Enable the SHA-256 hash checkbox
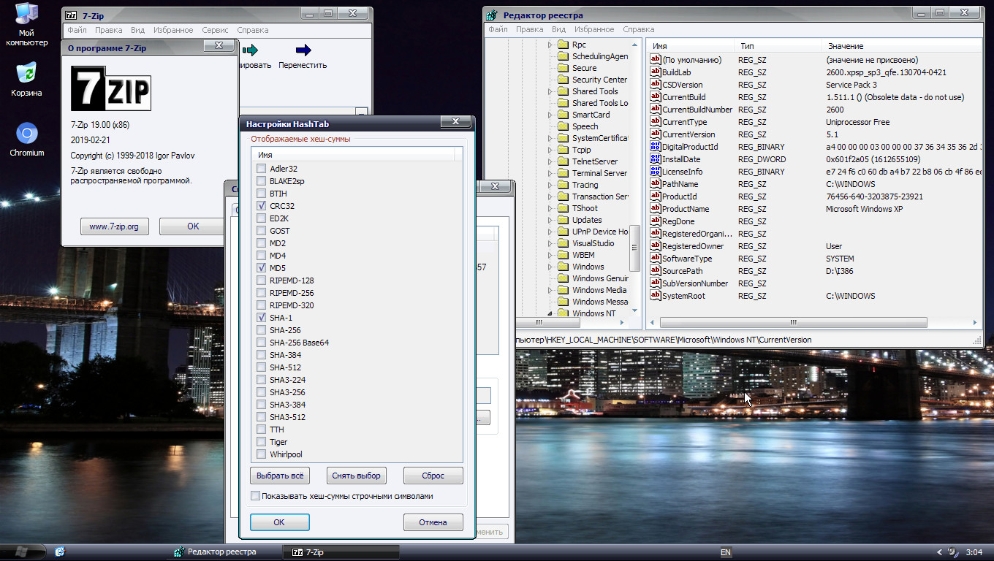This screenshot has height=561, width=994. 262,330
